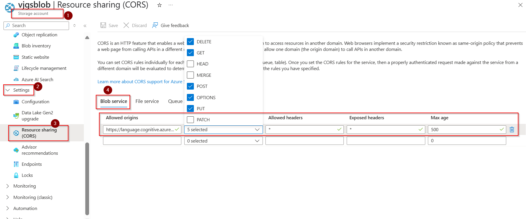Click the Discard X icon

[126, 25]
